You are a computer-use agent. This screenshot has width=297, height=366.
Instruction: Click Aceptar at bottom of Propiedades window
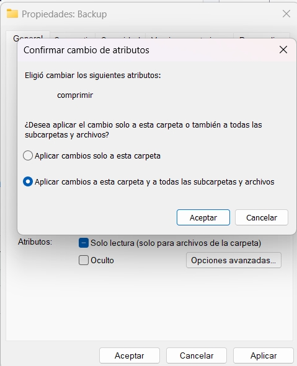(x=130, y=355)
